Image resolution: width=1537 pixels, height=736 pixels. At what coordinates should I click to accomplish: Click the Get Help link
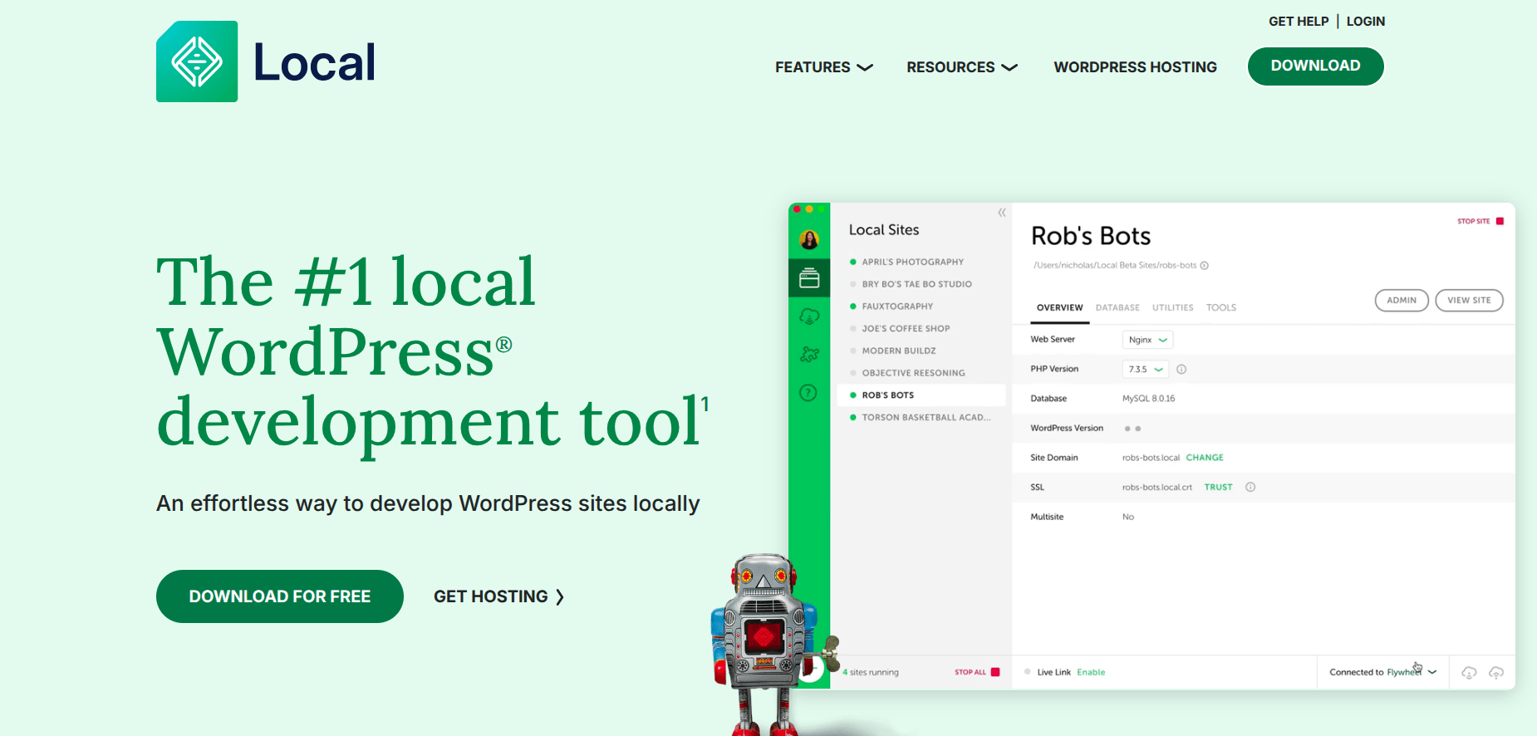pos(1299,22)
